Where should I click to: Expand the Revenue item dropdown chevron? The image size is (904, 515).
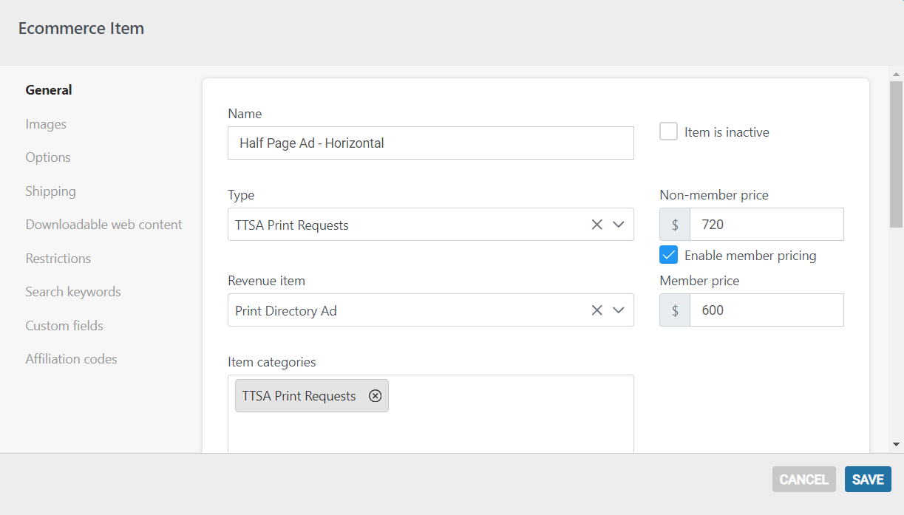tap(619, 310)
